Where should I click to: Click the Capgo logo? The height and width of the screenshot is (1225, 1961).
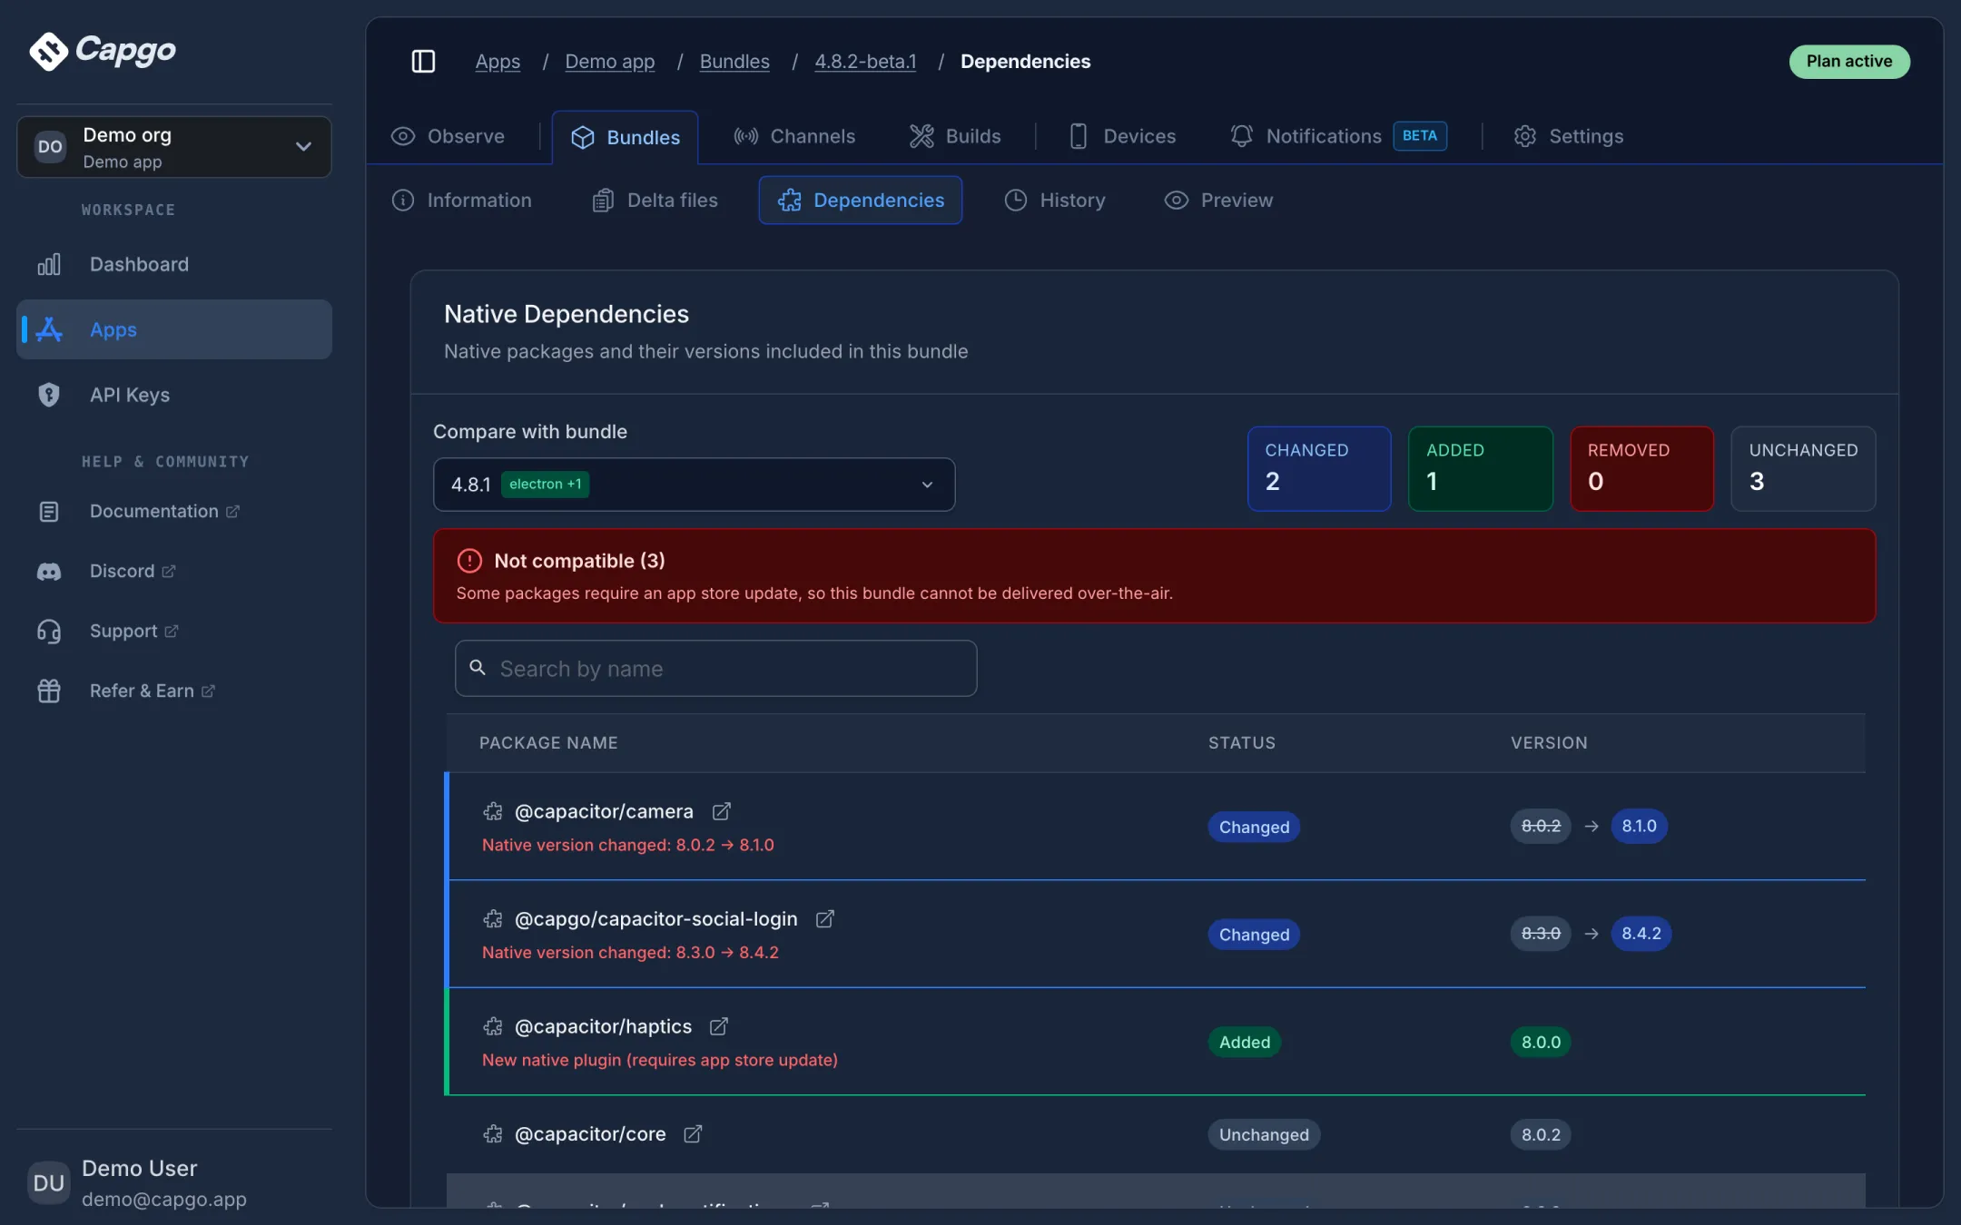[x=103, y=51]
